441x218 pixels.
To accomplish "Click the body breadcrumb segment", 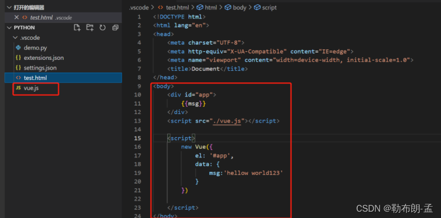I will pos(240,8).
